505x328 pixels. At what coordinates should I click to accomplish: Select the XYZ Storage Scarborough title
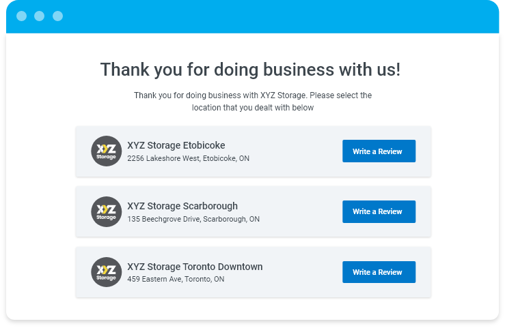182,206
